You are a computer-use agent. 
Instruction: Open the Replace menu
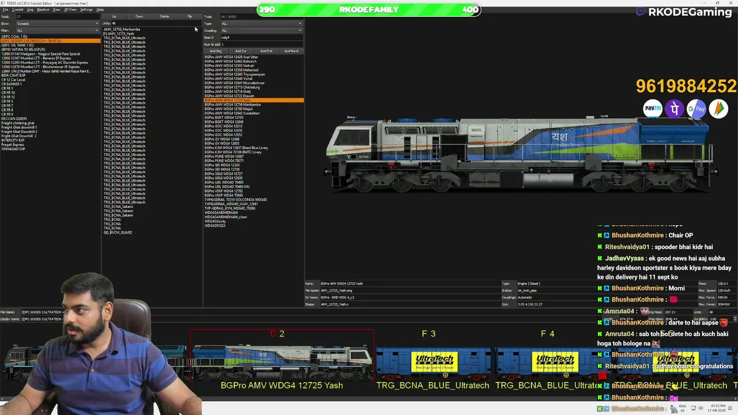pos(43,10)
